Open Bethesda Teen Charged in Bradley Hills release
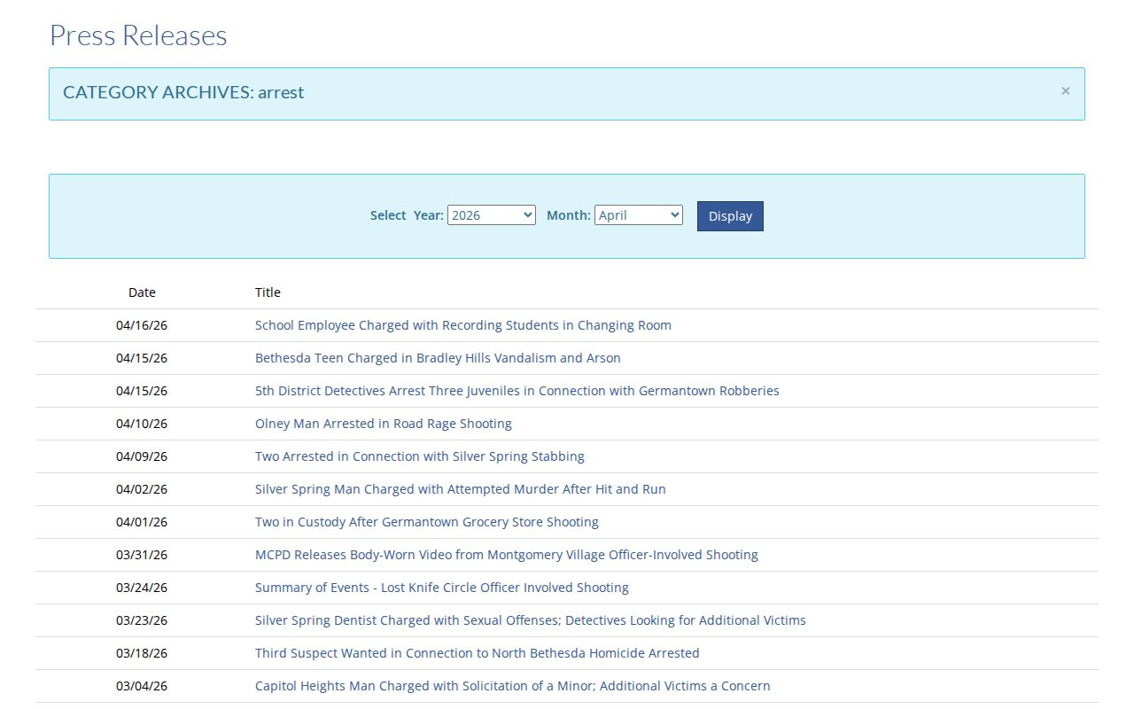Screen dimensions: 1134x709 click(x=438, y=358)
